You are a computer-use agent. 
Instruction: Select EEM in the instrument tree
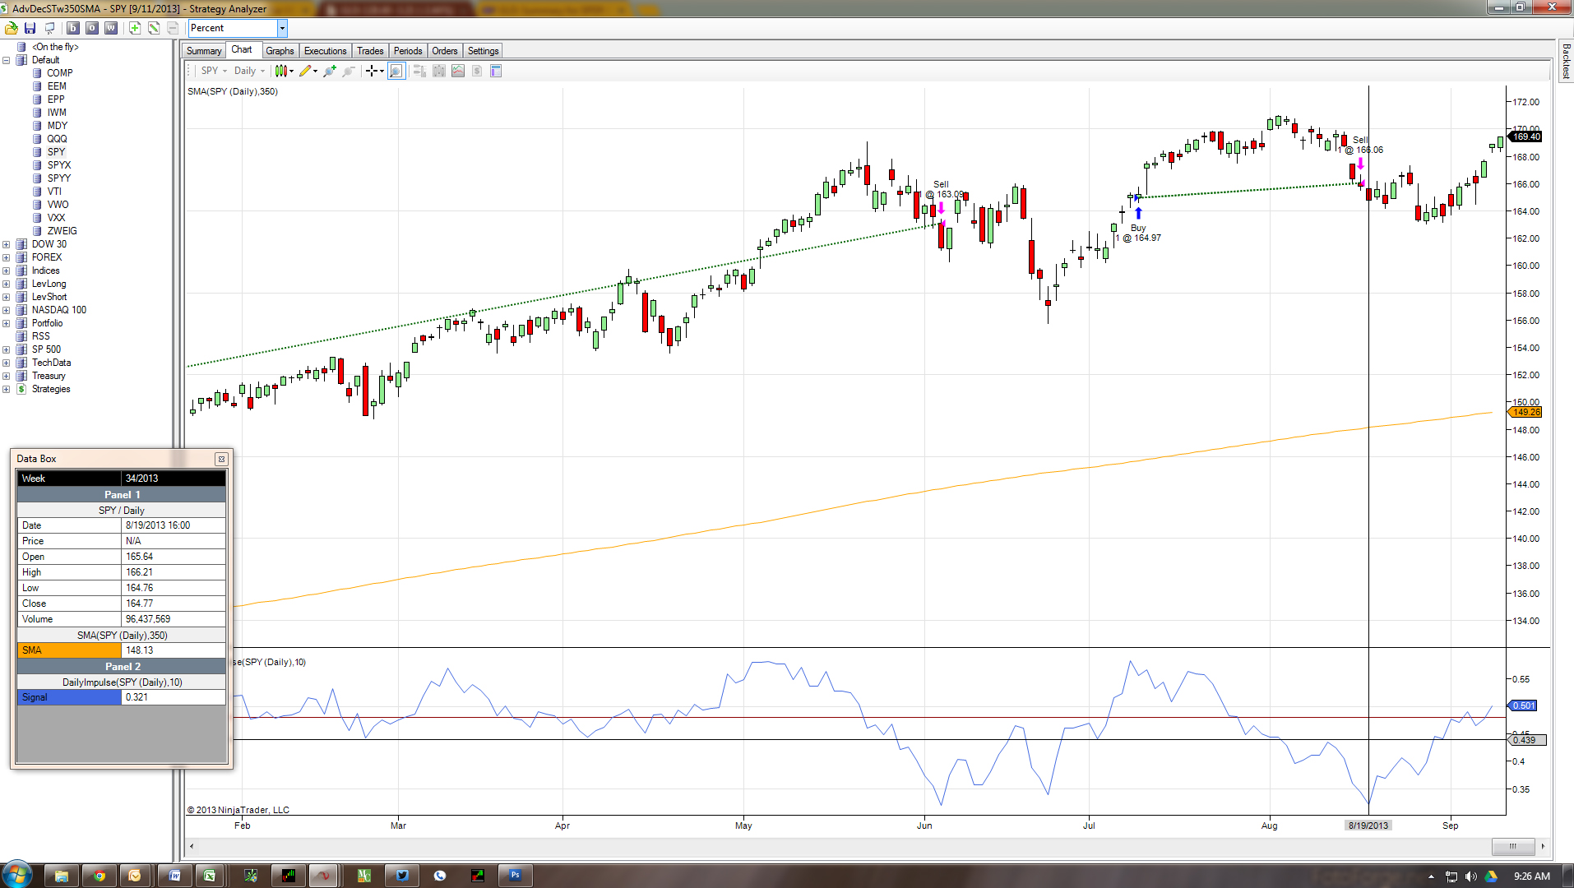click(57, 86)
